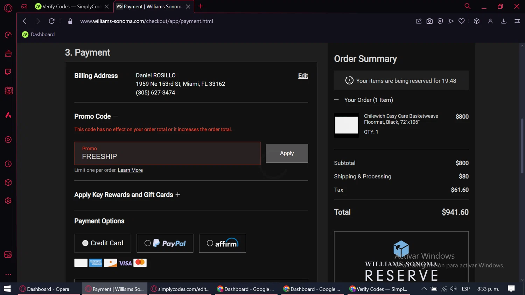Take a snapshot with the camera icon
525x295 pixels.
(x=429, y=21)
